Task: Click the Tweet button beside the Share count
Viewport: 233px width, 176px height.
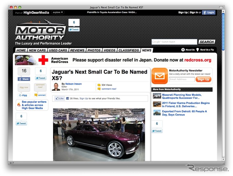Action: click(40, 78)
